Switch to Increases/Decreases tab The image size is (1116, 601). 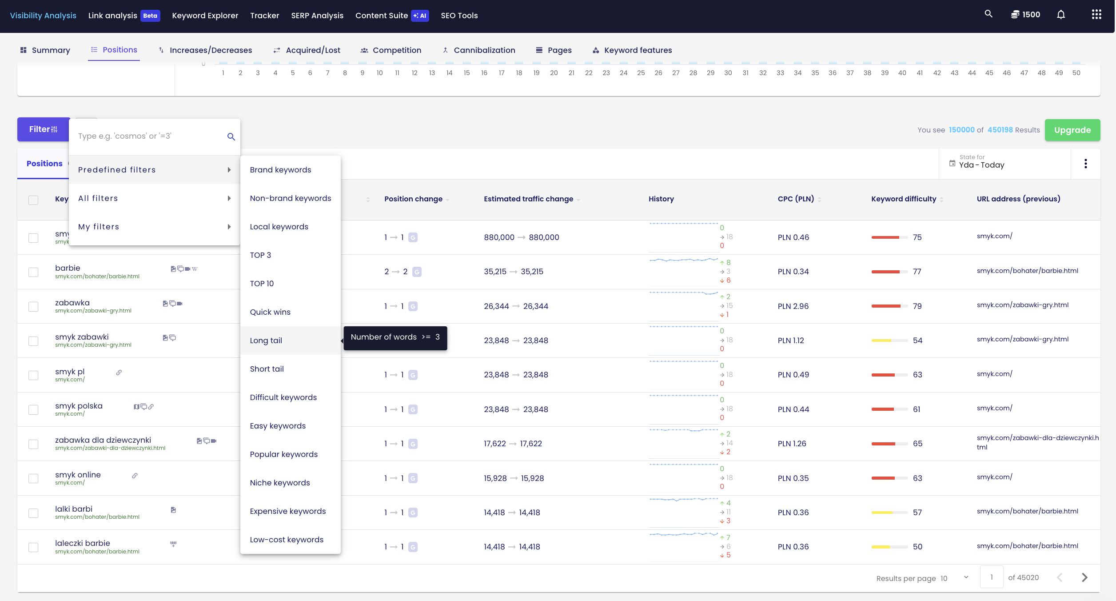coord(205,50)
